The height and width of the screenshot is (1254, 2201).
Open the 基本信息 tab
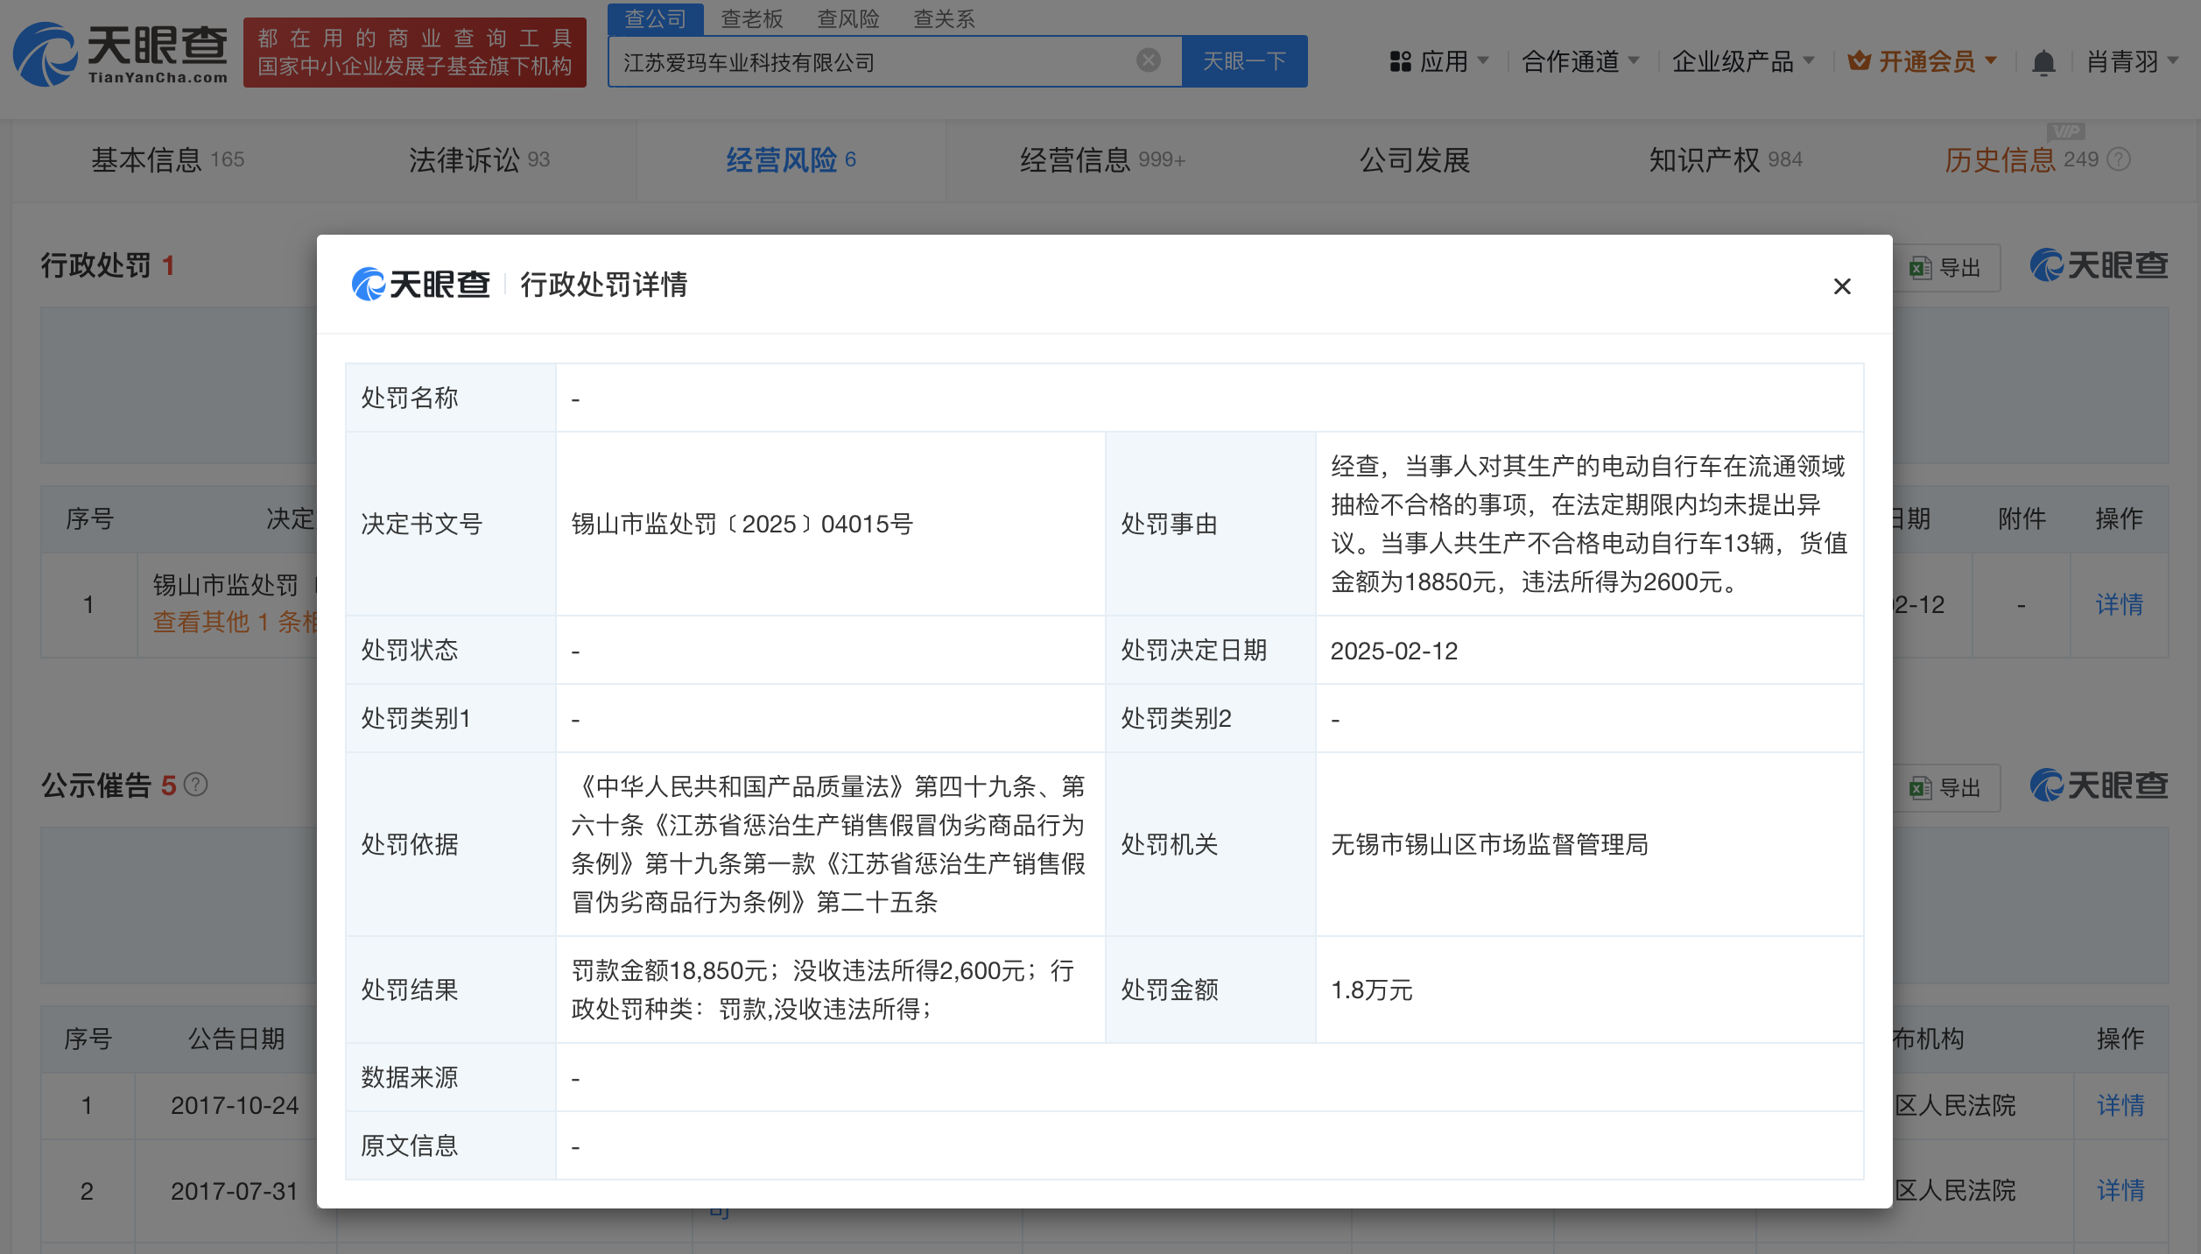pos(168,159)
